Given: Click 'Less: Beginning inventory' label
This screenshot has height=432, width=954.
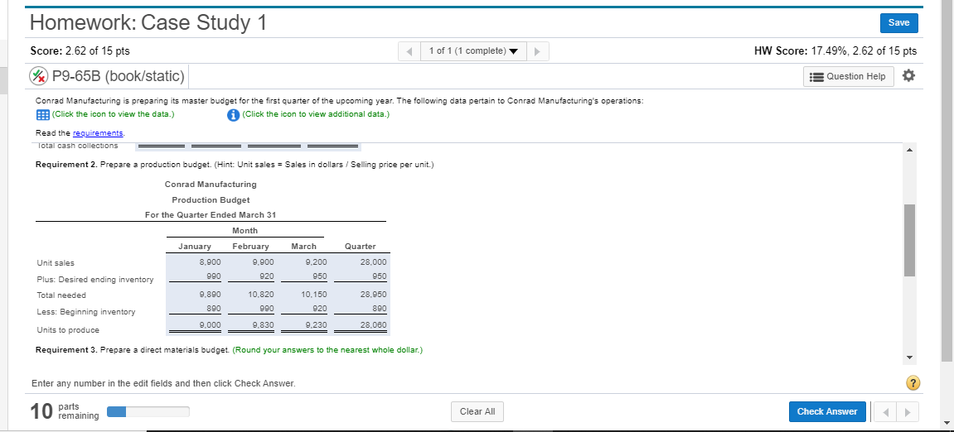Looking at the screenshot, I should tap(86, 312).
